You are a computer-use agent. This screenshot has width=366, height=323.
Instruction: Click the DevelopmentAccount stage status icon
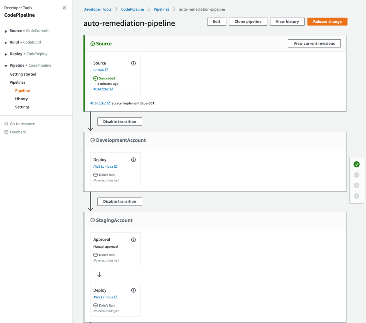click(x=93, y=140)
